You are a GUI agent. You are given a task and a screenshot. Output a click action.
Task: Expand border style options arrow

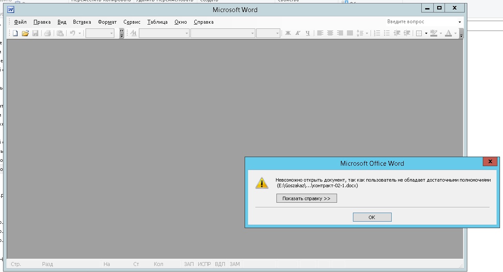[x=426, y=33]
